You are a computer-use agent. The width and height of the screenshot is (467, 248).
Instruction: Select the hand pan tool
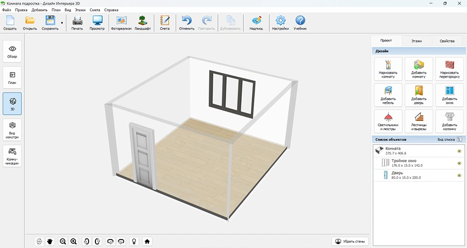pyautogui.click(x=50, y=241)
